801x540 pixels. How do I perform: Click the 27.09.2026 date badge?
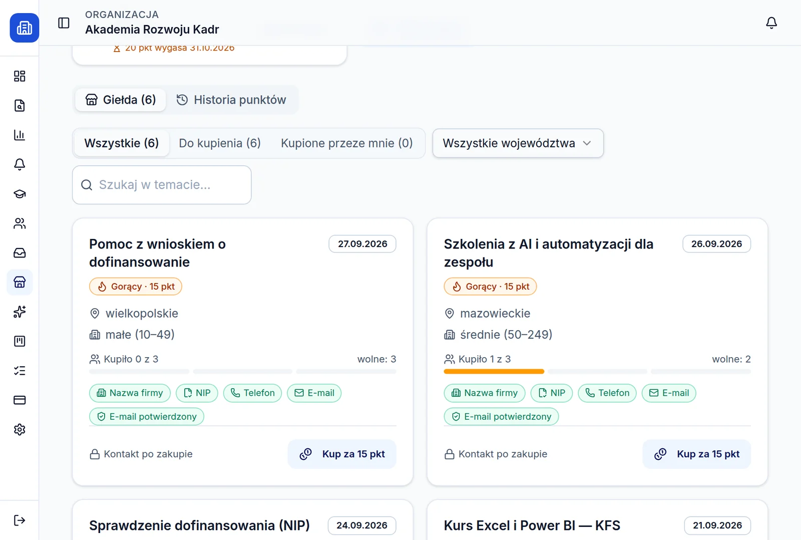click(362, 244)
